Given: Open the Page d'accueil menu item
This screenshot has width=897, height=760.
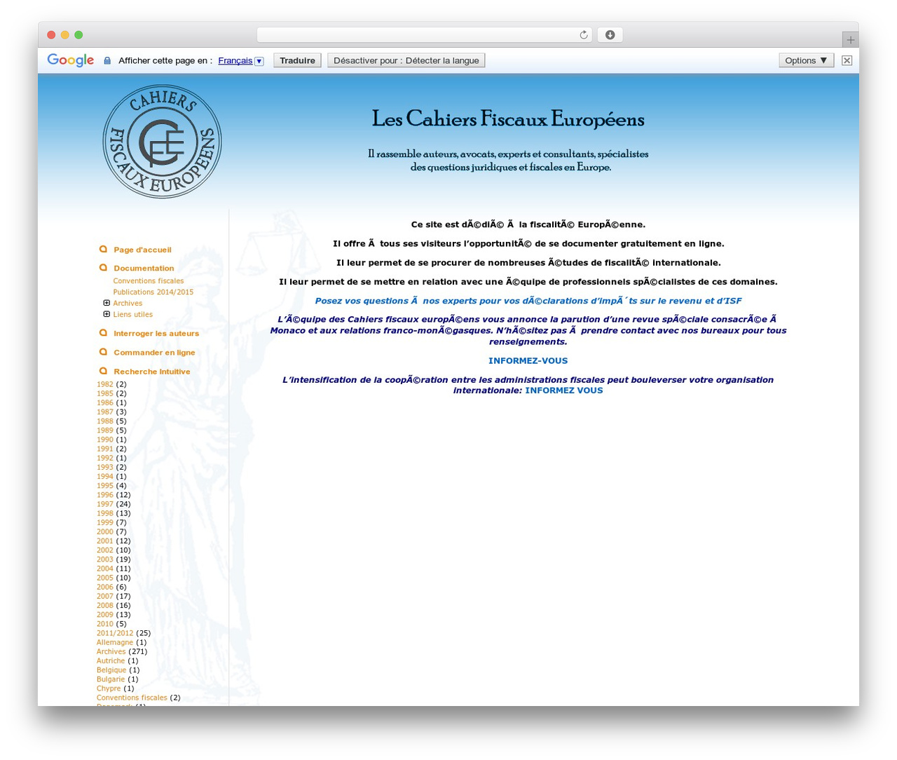Looking at the screenshot, I should [x=142, y=250].
